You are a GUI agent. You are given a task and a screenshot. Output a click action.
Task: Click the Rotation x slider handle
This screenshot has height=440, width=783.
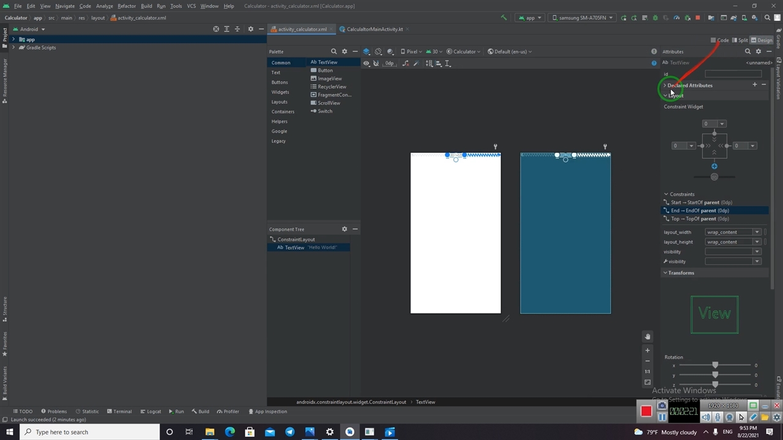click(x=715, y=365)
